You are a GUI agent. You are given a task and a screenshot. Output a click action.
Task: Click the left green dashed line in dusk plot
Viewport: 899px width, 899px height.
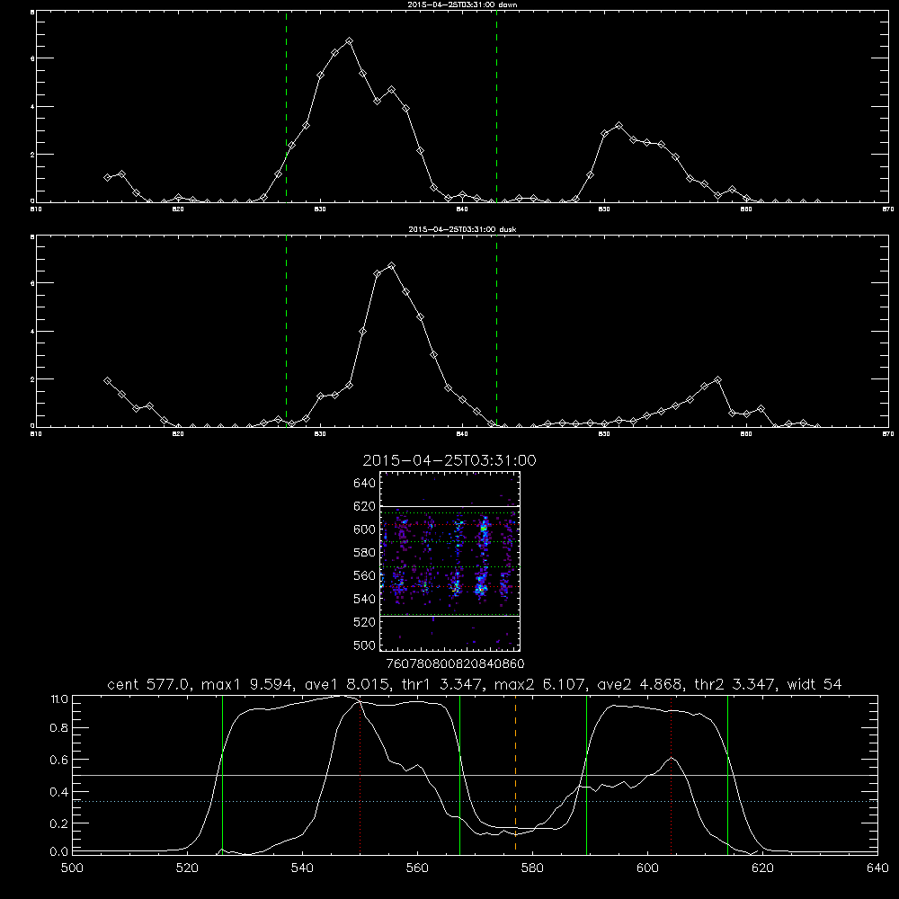coord(286,331)
